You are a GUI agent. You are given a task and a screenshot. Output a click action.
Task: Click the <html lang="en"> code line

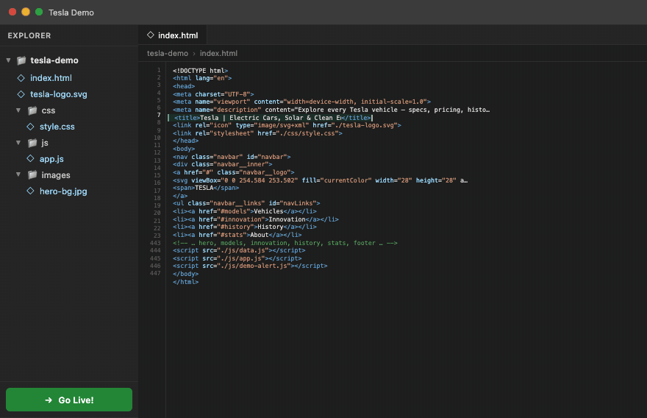(202, 78)
